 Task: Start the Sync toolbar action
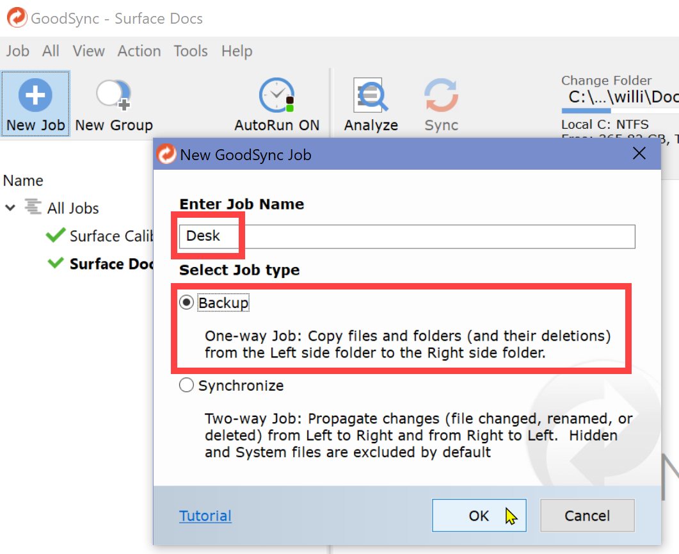[442, 104]
